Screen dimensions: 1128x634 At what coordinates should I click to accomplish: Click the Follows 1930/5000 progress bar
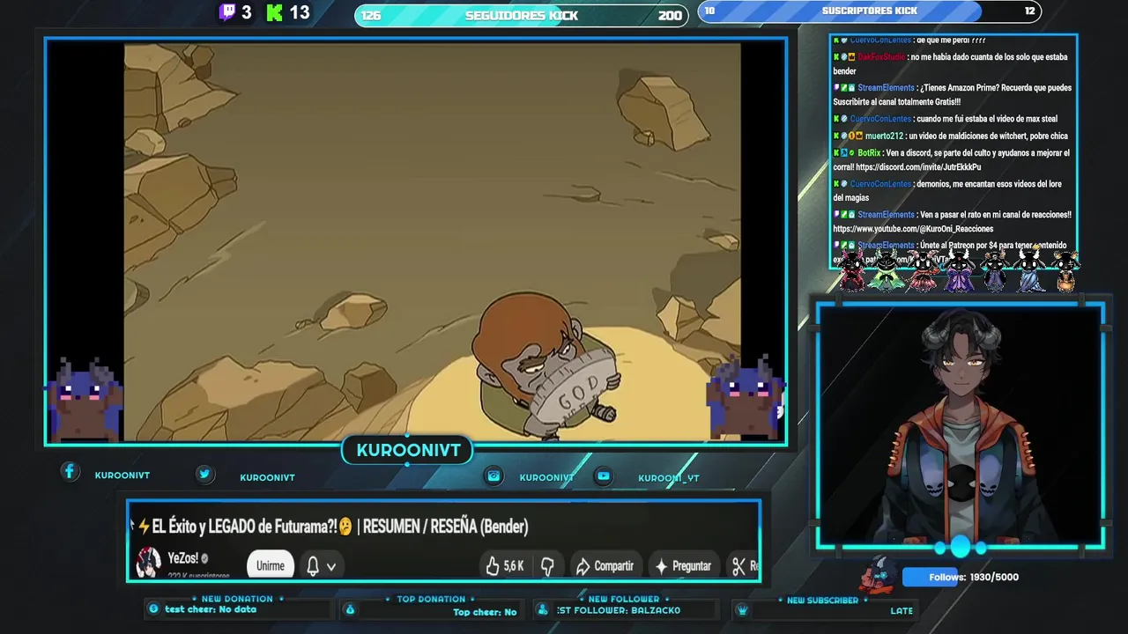click(x=961, y=578)
